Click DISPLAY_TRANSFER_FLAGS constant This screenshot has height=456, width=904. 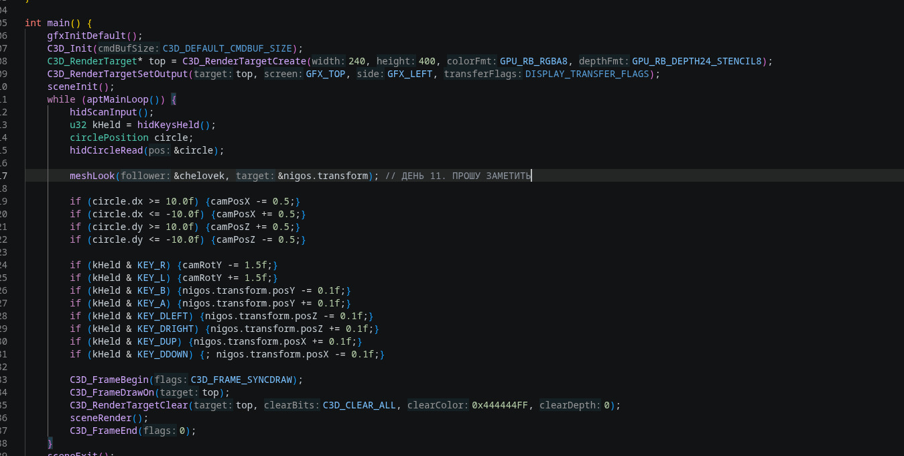(587, 74)
